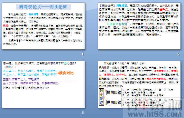Click the orange 横向对比 arrow label
This screenshot has height=118, width=184.
[65, 73]
